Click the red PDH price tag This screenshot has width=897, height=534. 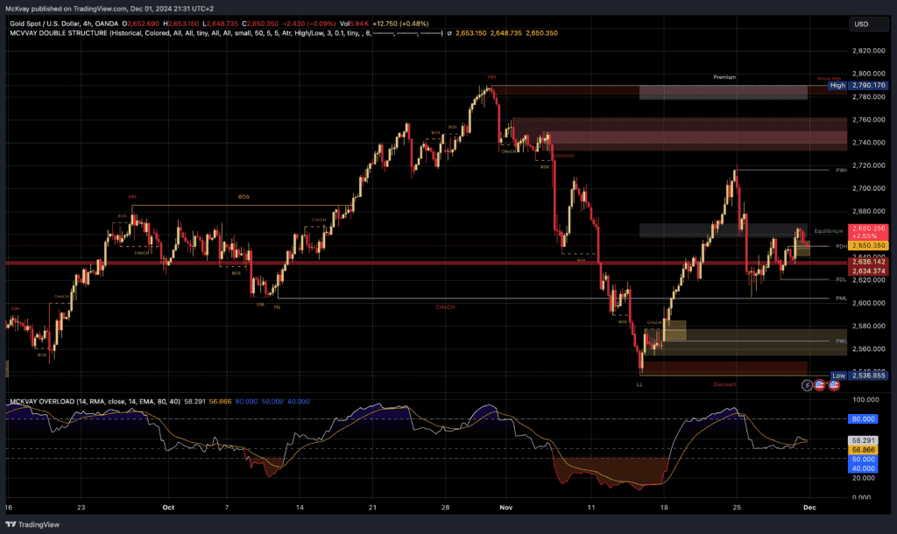(867, 246)
